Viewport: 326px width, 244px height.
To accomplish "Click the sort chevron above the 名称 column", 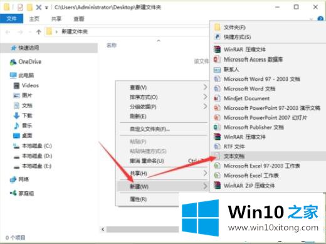I will coord(159,41).
